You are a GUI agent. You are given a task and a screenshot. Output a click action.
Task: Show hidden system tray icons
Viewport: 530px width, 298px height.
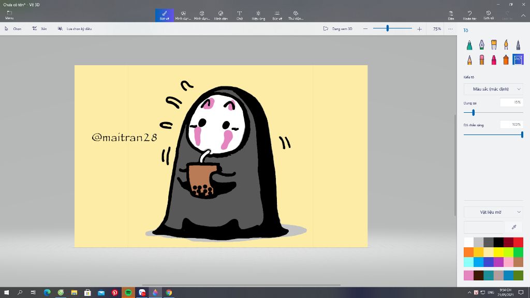click(x=469, y=293)
